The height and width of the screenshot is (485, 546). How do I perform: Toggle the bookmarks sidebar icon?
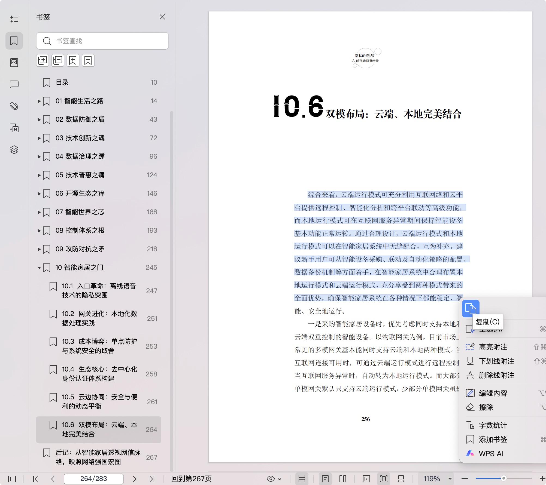point(14,41)
